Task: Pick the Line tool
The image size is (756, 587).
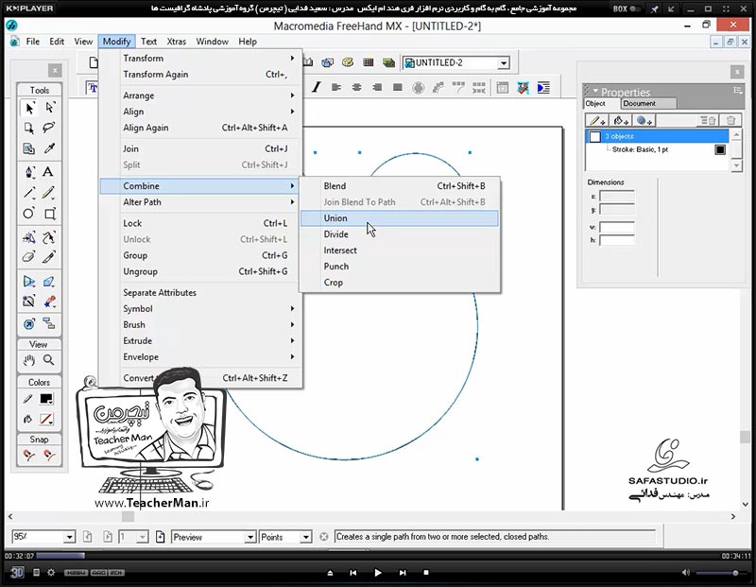Action: (29, 193)
